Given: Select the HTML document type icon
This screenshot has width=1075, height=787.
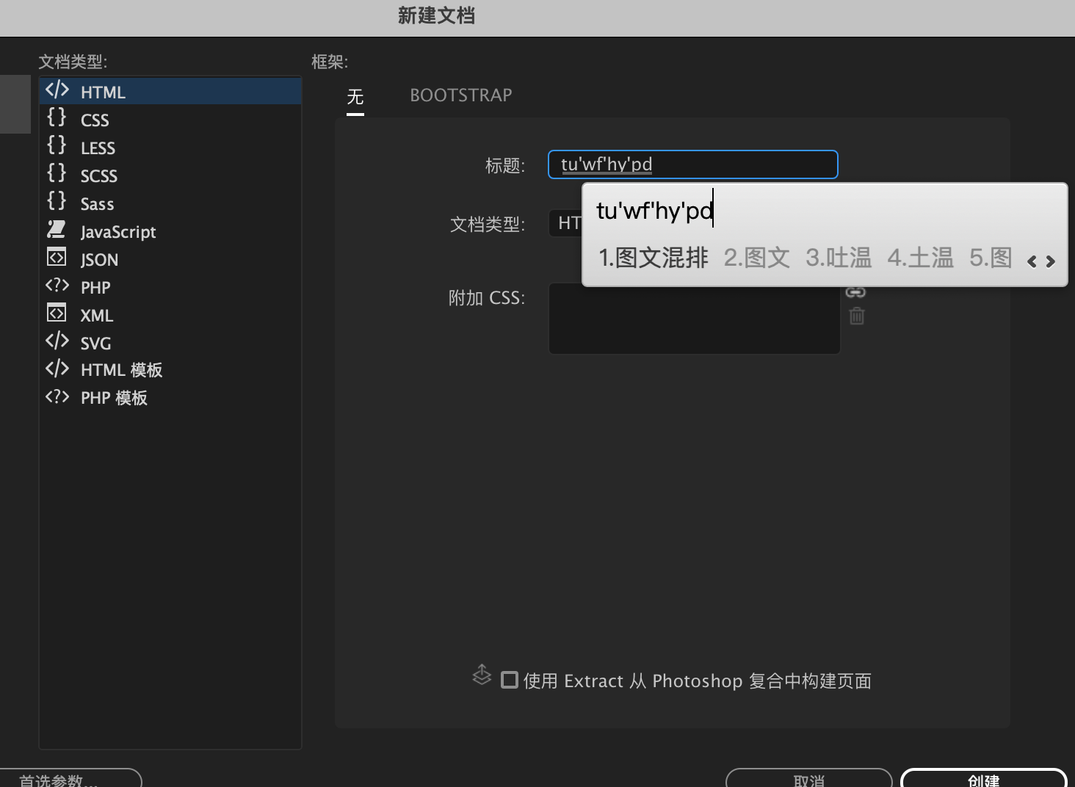Looking at the screenshot, I should pyautogui.click(x=57, y=91).
